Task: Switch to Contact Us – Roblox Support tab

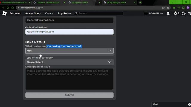Action: click(48, 2)
